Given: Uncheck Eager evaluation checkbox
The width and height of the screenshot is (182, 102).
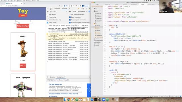Looking at the screenshot, I should point(70,17).
